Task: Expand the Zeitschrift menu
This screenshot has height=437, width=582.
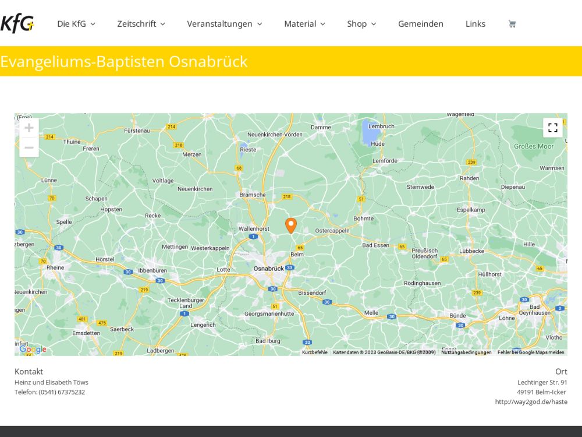Action: tap(141, 24)
